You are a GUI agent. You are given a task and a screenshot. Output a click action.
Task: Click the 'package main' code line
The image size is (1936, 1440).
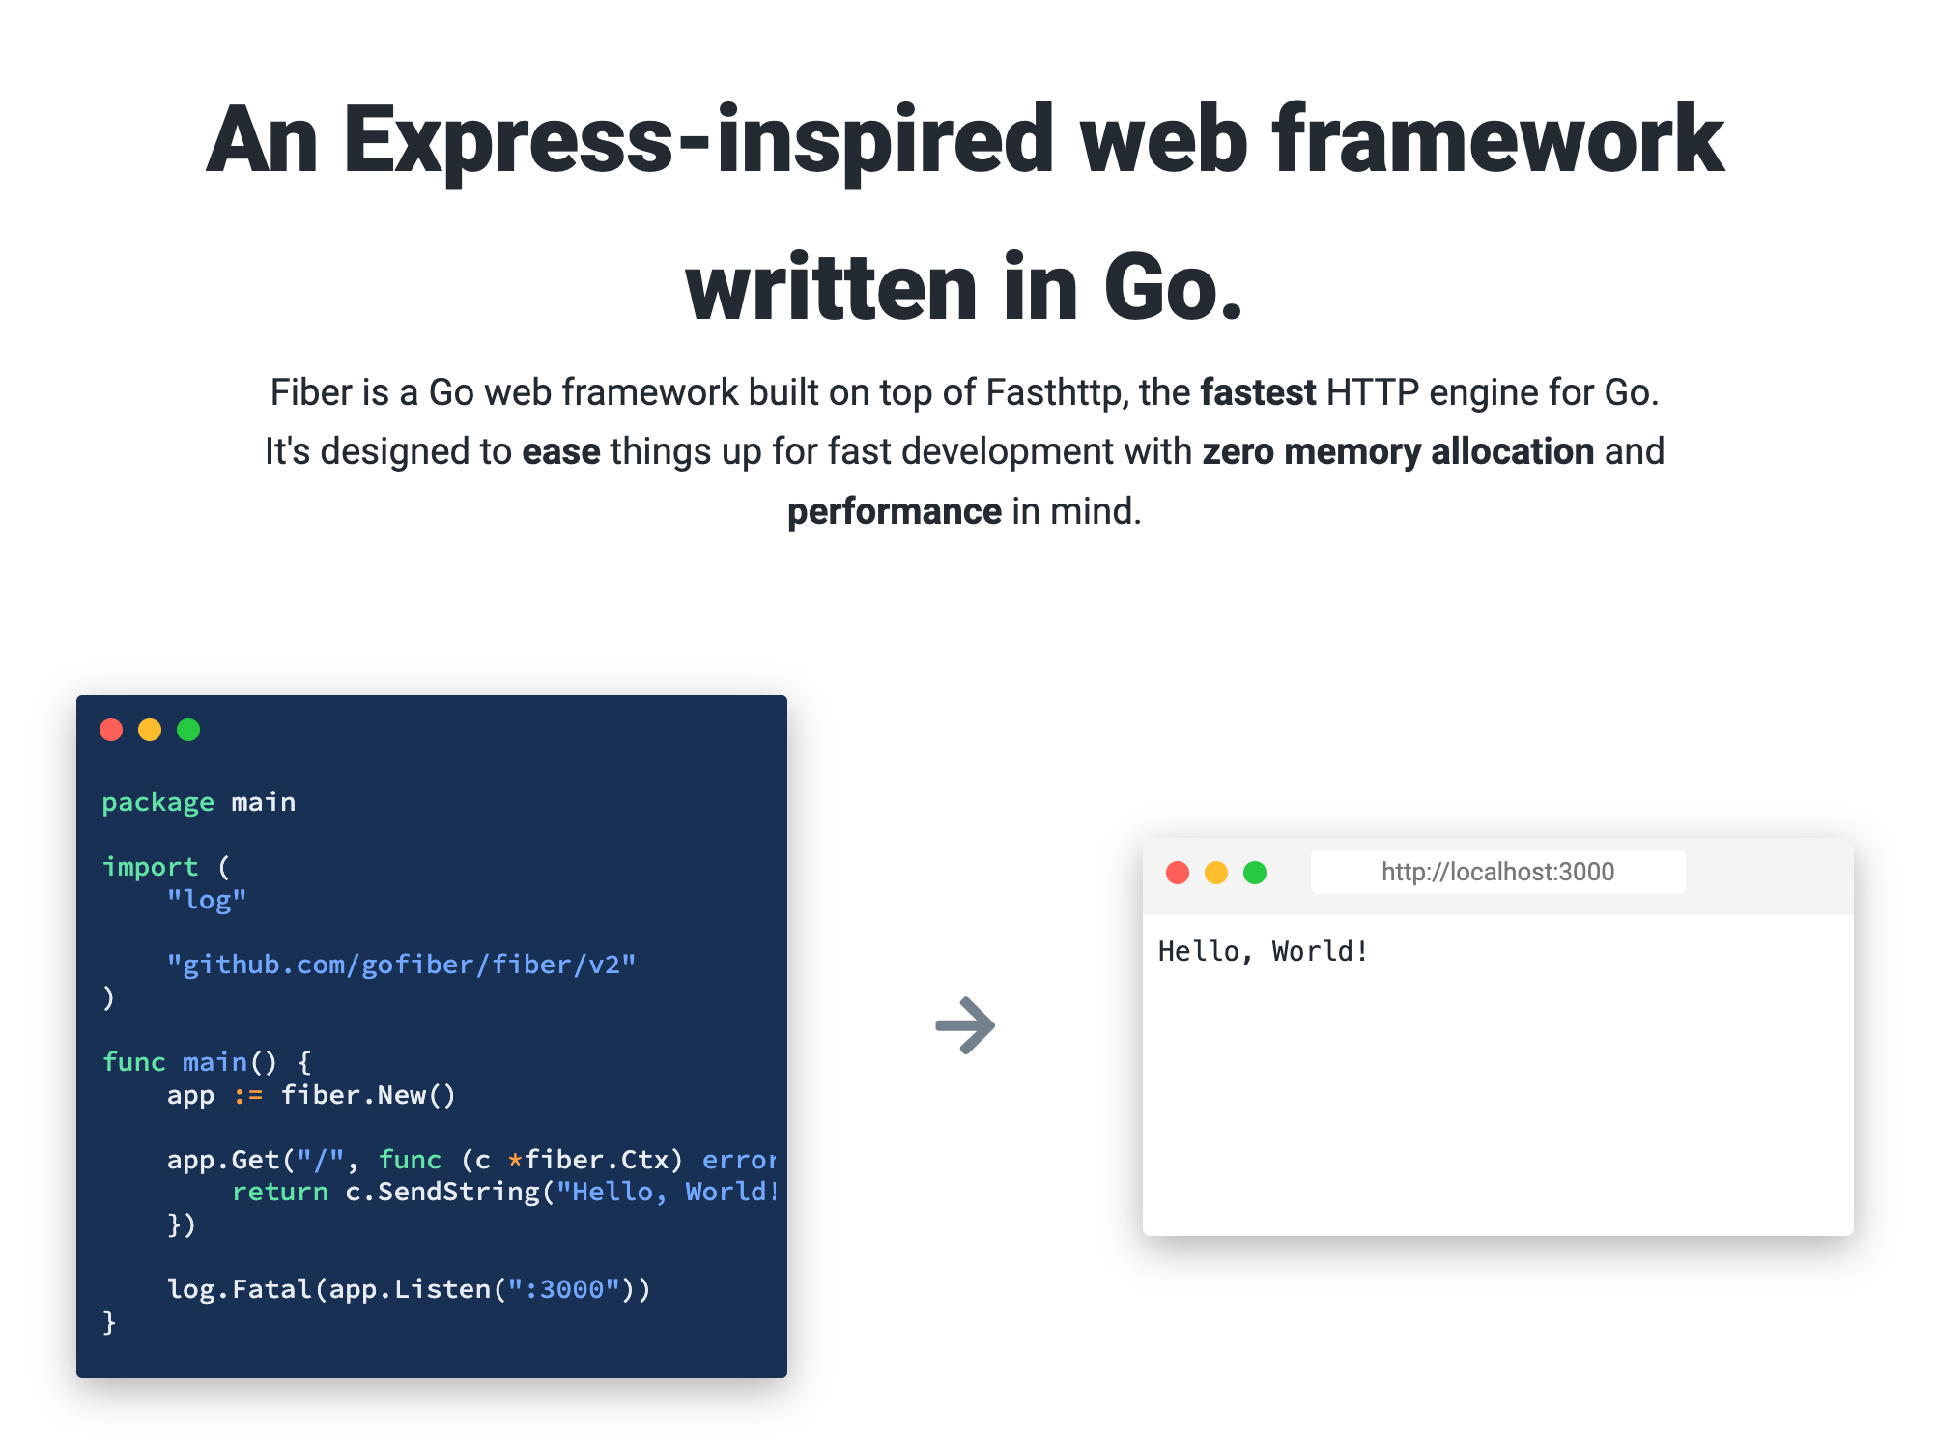tap(199, 802)
